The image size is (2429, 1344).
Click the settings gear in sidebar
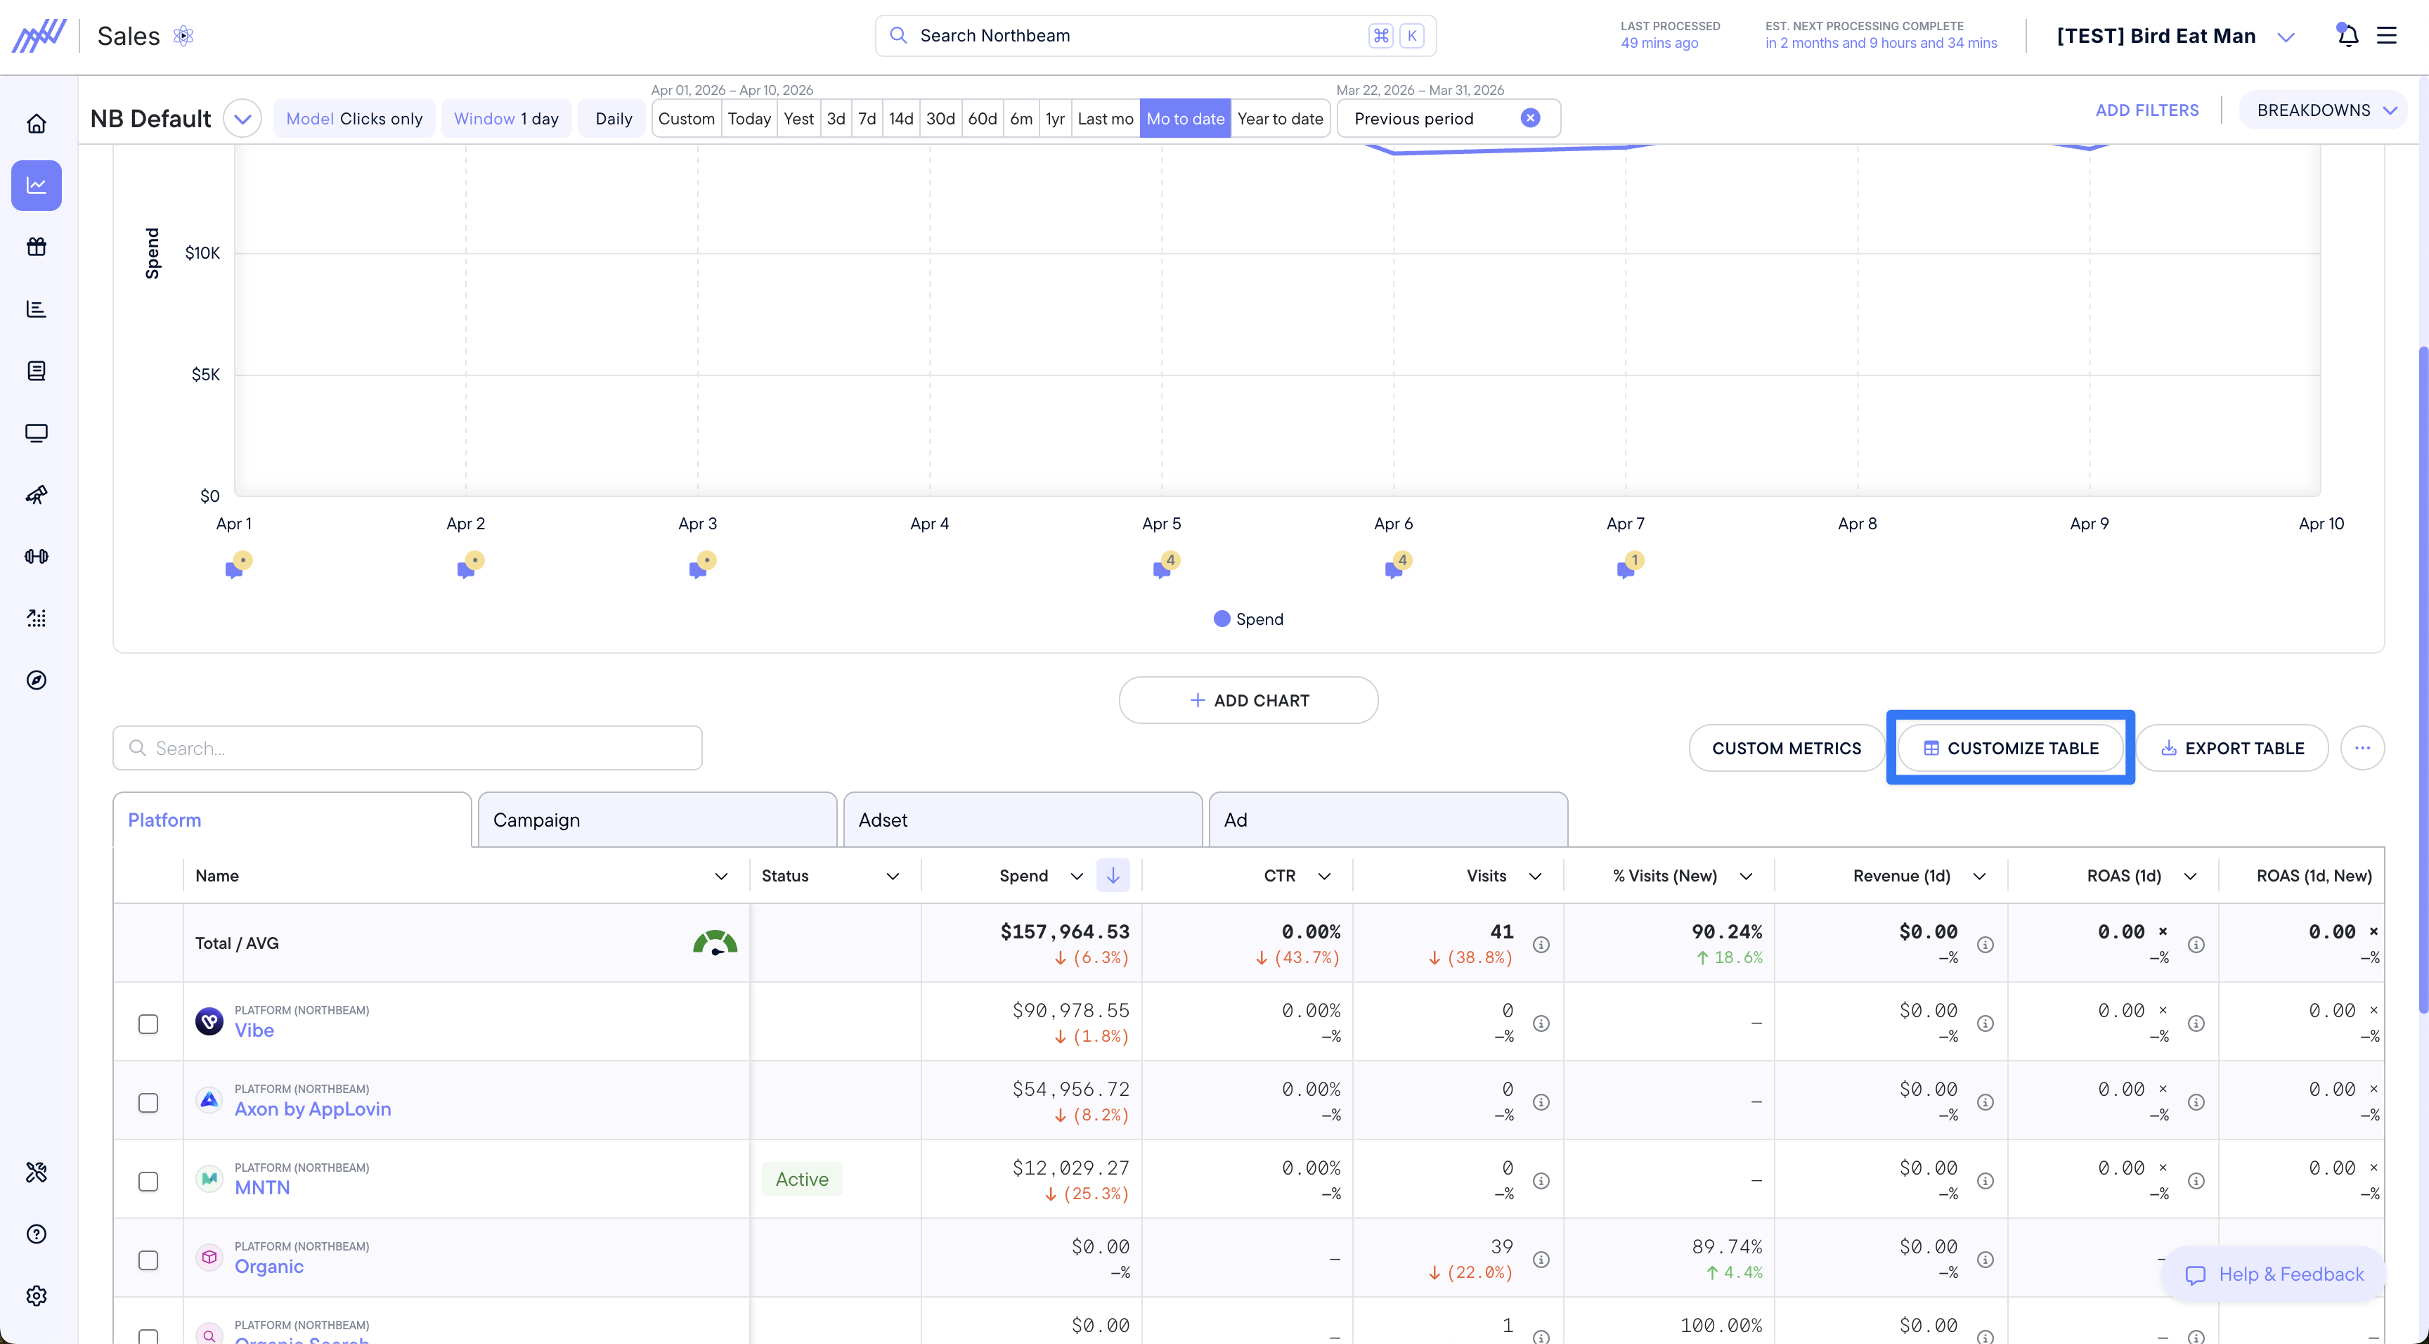tap(37, 1296)
